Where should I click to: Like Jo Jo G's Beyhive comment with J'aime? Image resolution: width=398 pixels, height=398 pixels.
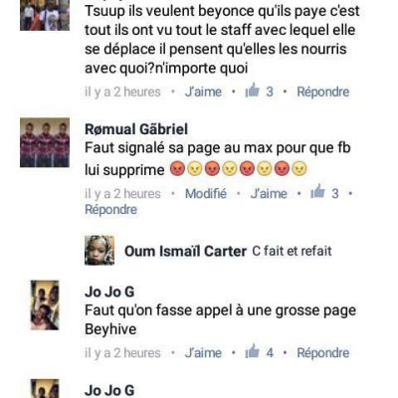203,353
